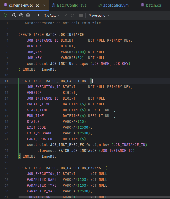
Task: Click the CREATE_TIME column name
Action: click(x=39, y=104)
